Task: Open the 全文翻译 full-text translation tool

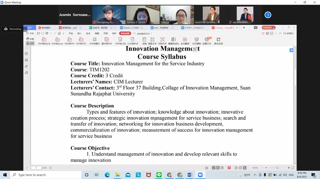Action: [185, 41]
